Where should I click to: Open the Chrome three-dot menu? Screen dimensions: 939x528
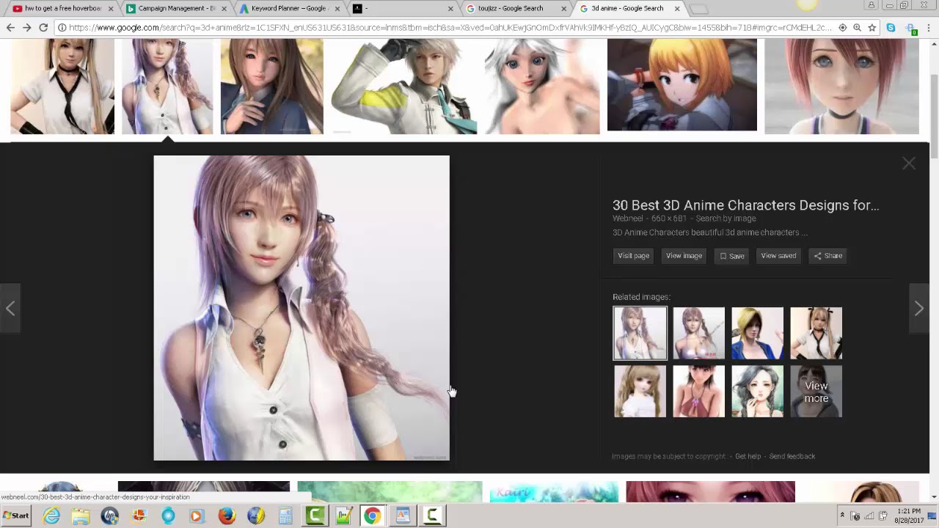click(929, 28)
